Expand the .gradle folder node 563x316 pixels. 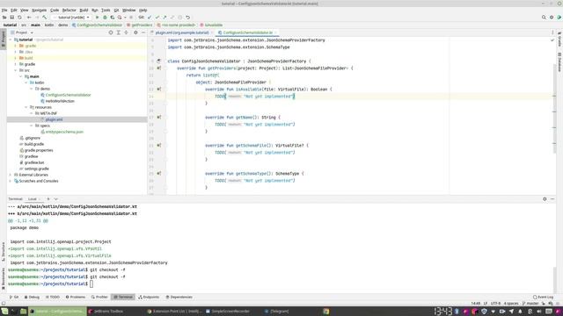pyautogui.click(x=16, y=46)
